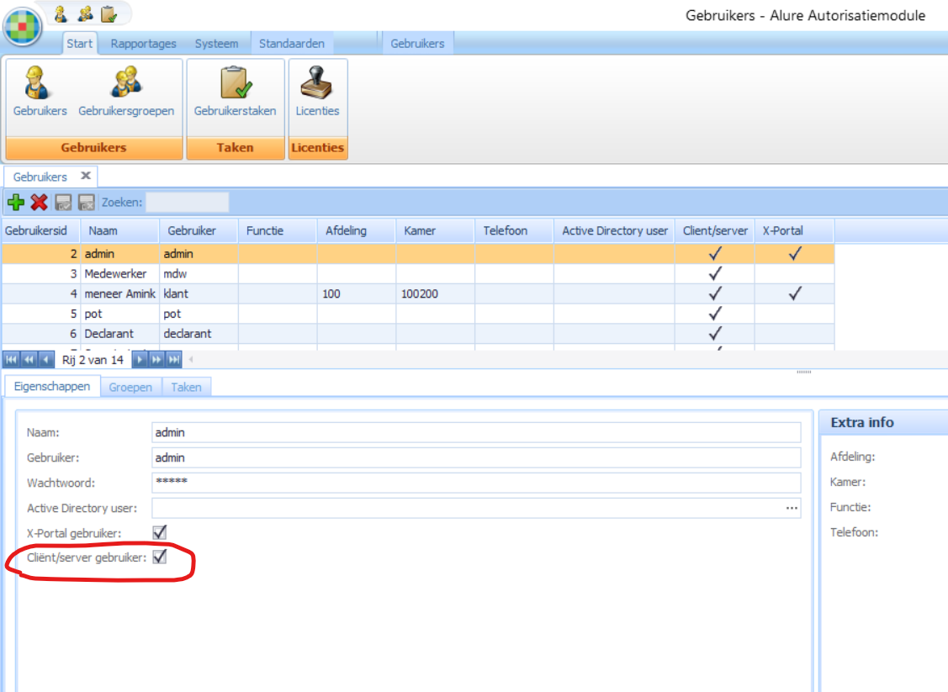Go to the next row in navigator
Image resolution: width=948 pixels, height=692 pixels.
(140, 360)
